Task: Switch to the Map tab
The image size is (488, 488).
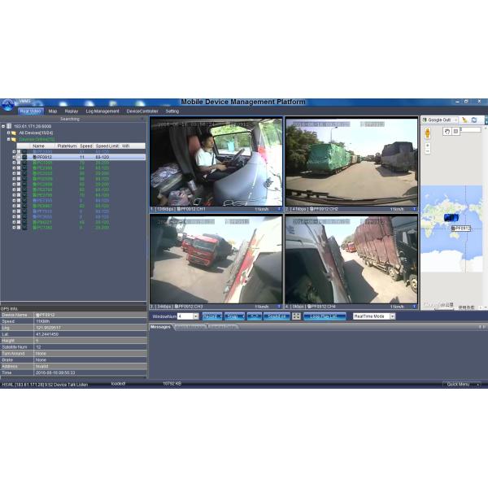Action: tap(53, 111)
